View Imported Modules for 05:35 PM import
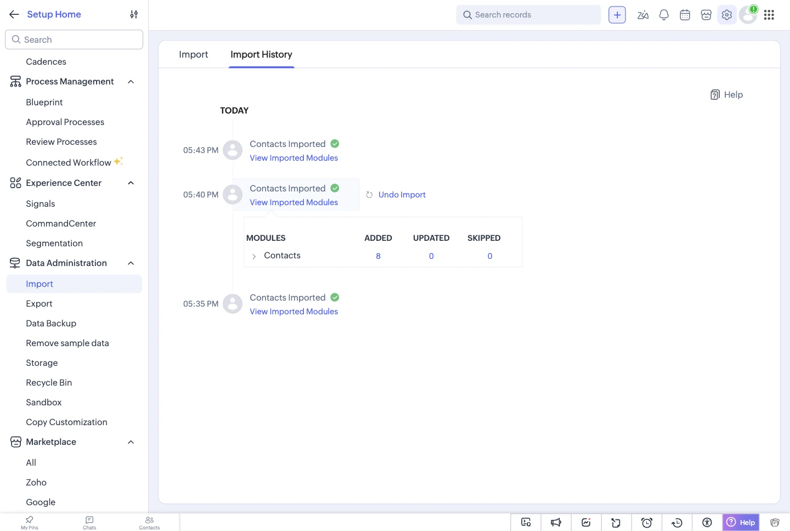790x531 pixels. click(294, 312)
